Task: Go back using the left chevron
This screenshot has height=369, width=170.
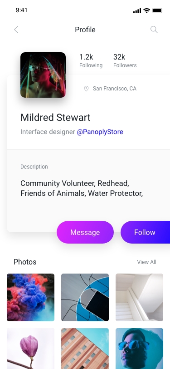Action: [16, 30]
